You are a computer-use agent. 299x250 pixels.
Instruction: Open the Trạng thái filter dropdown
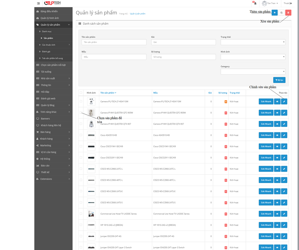[253, 42]
